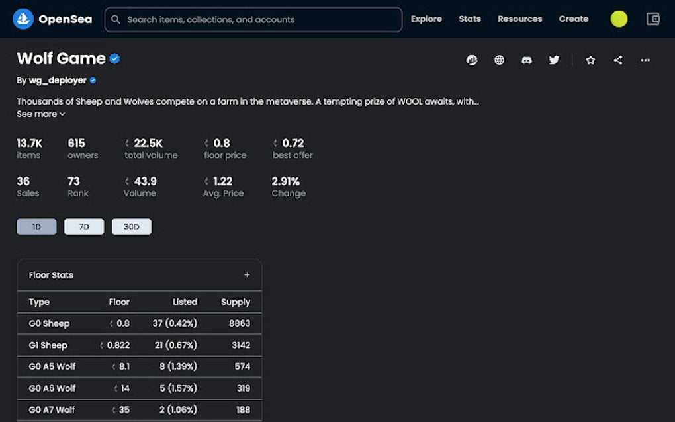Open the collection's Discord icon
Screen dimensions: 675x422
(526, 60)
